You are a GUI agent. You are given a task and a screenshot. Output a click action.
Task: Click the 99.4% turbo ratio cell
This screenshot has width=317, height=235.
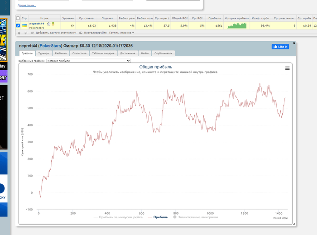(x=260, y=26)
